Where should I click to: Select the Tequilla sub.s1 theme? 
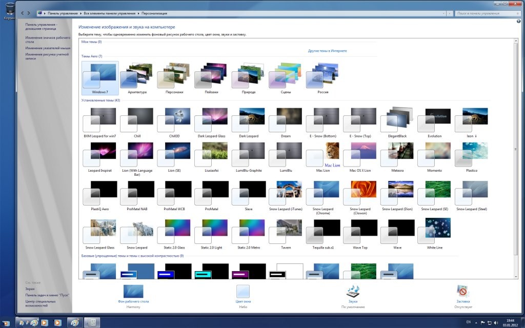(323, 234)
